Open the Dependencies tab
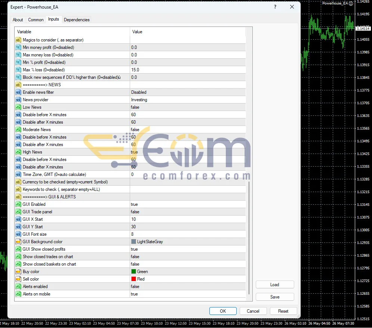372x328 pixels. coord(77,20)
